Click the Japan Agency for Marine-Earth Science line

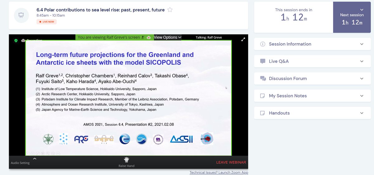(x=96, y=110)
